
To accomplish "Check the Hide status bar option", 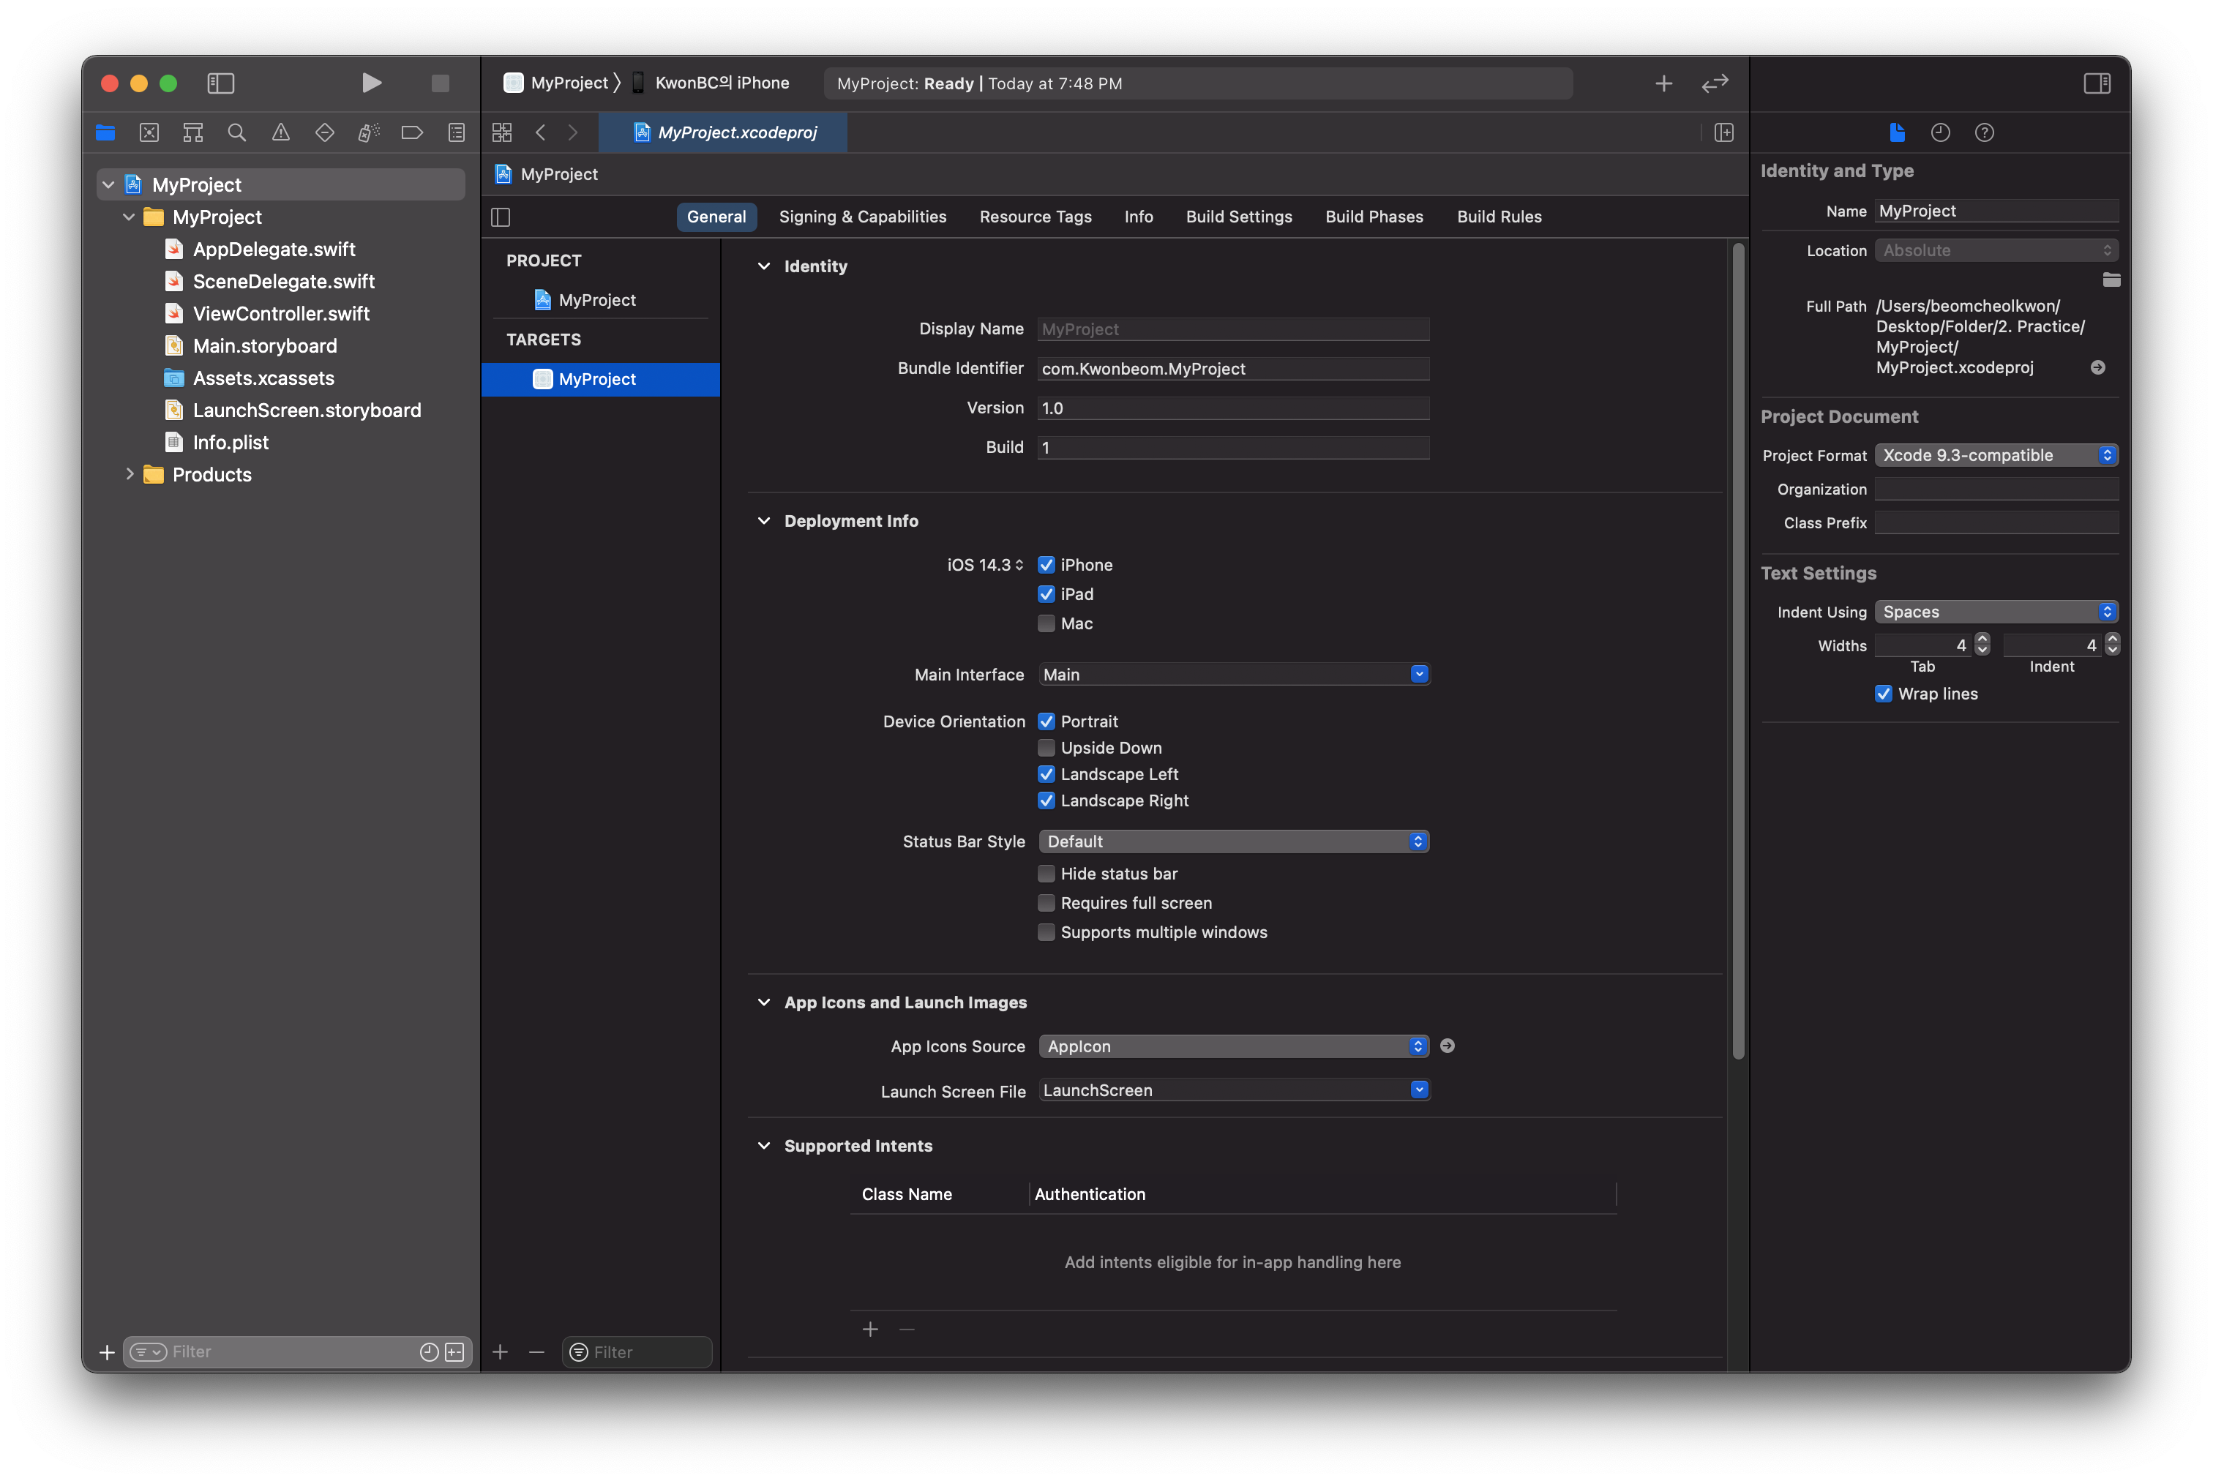I will click(x=1046, y=874).
